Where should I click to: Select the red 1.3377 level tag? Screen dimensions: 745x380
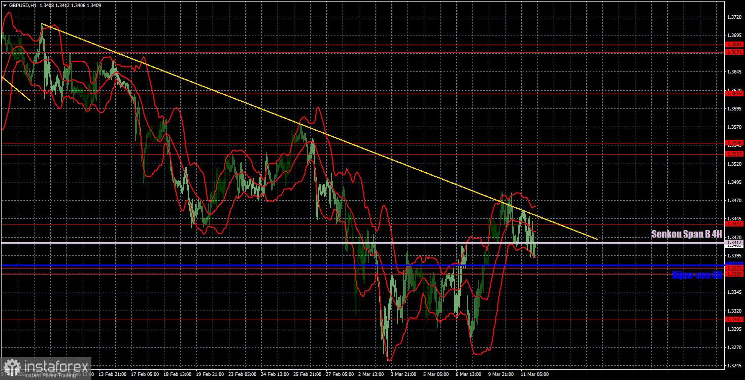[x=734, y=267]
